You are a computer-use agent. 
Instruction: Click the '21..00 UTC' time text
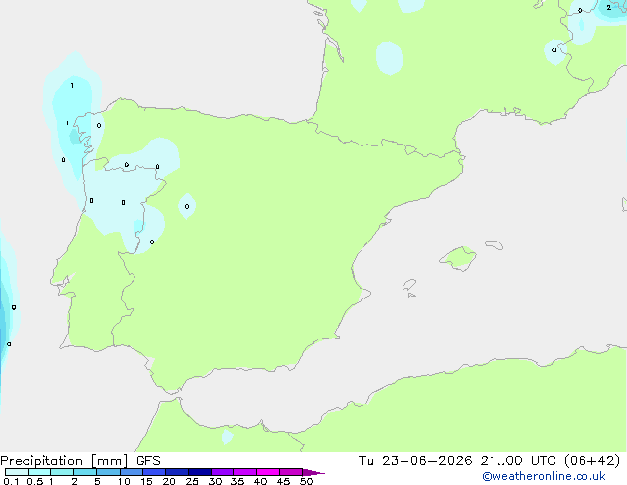518,461
